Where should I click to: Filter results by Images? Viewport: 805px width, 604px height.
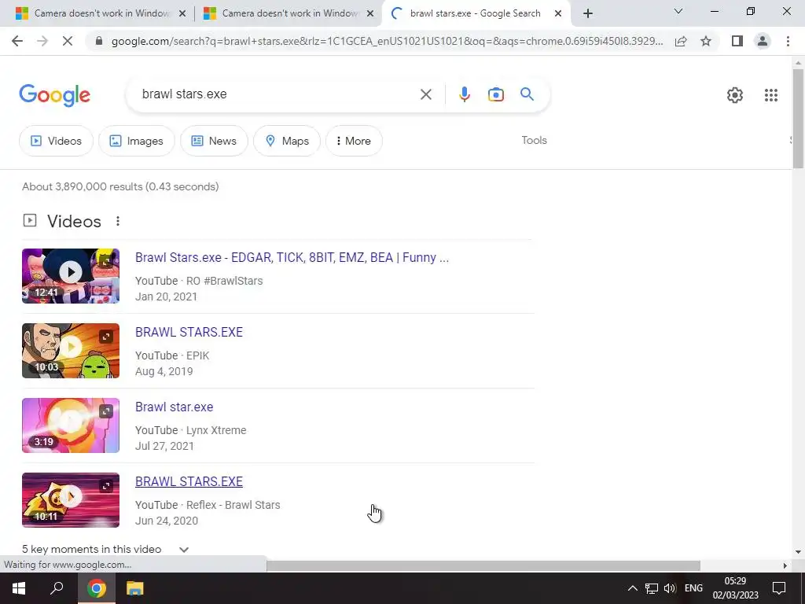pos(137,141)
